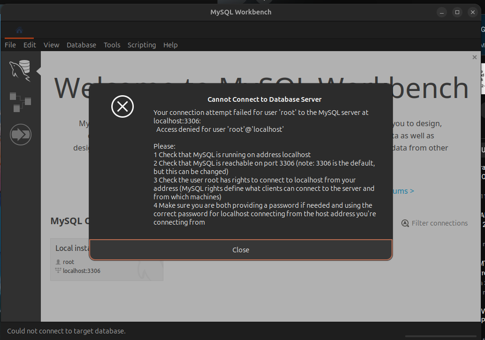Click the network icon beside localhost:3306
Image resolution: width=485 pixels, height=340 pixels.
[58, 271]
